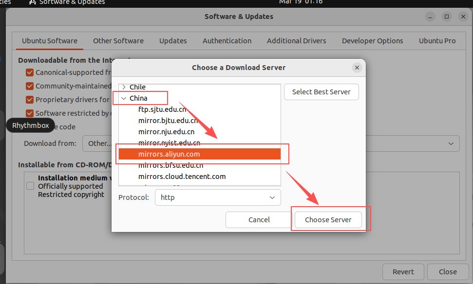Cancel the server selection dialog
Viewport: 473px width, 284px height.
(x=259, y=220)
